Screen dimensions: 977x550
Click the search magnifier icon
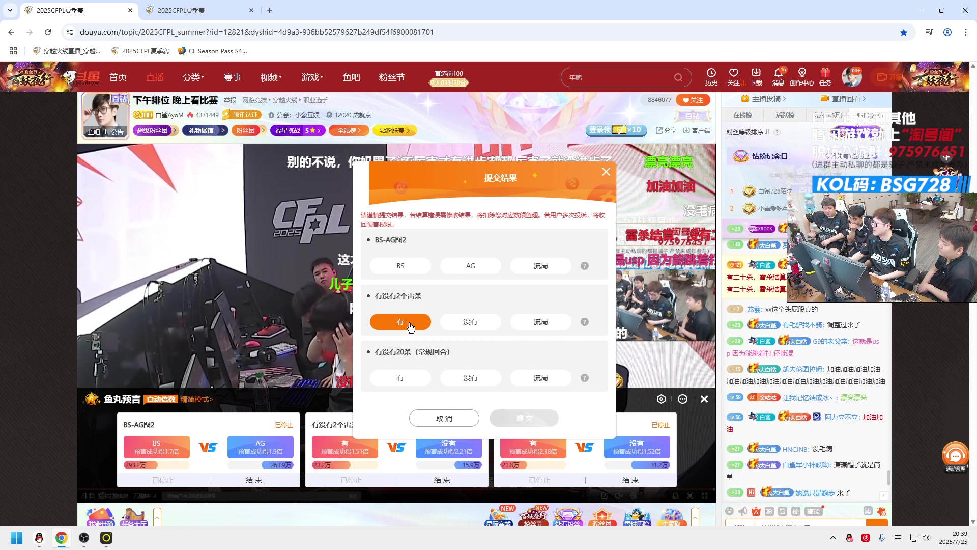click(678, 77)
